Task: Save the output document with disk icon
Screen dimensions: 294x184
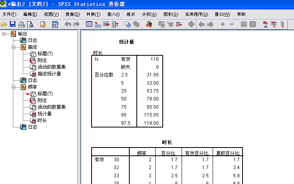Action: click(13, 24)
